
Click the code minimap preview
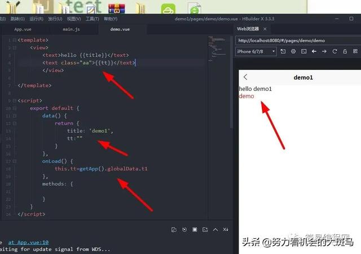coord(217,49)
